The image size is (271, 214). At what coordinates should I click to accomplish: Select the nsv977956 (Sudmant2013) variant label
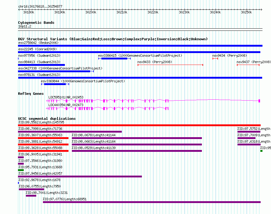39,55
